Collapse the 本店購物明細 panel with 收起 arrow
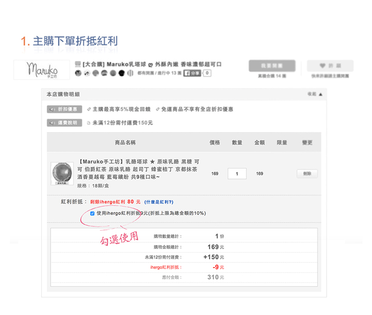This screenshot has width=372, height=315. 315,94
